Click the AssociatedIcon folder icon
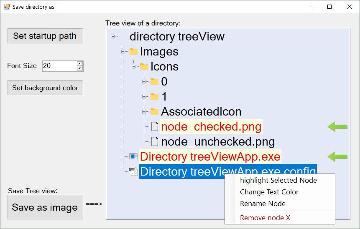 154,111
